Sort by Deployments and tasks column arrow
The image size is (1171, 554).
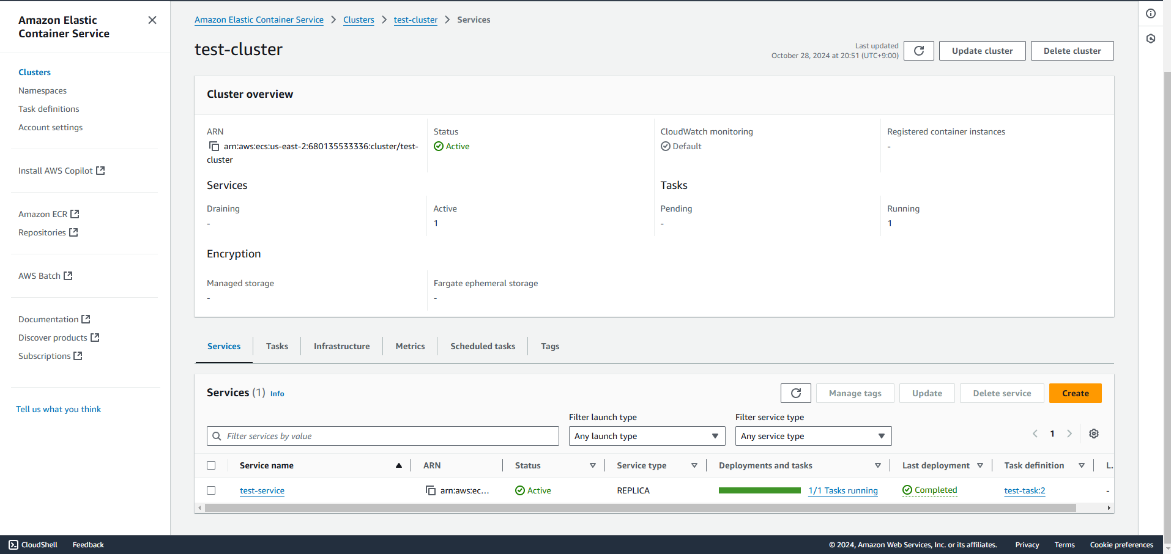tap(878, 465)
